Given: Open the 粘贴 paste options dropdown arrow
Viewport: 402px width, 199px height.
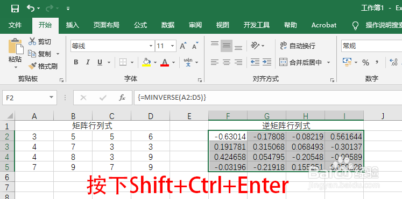Looking at the screenshot, I should [x=16, y=68].
